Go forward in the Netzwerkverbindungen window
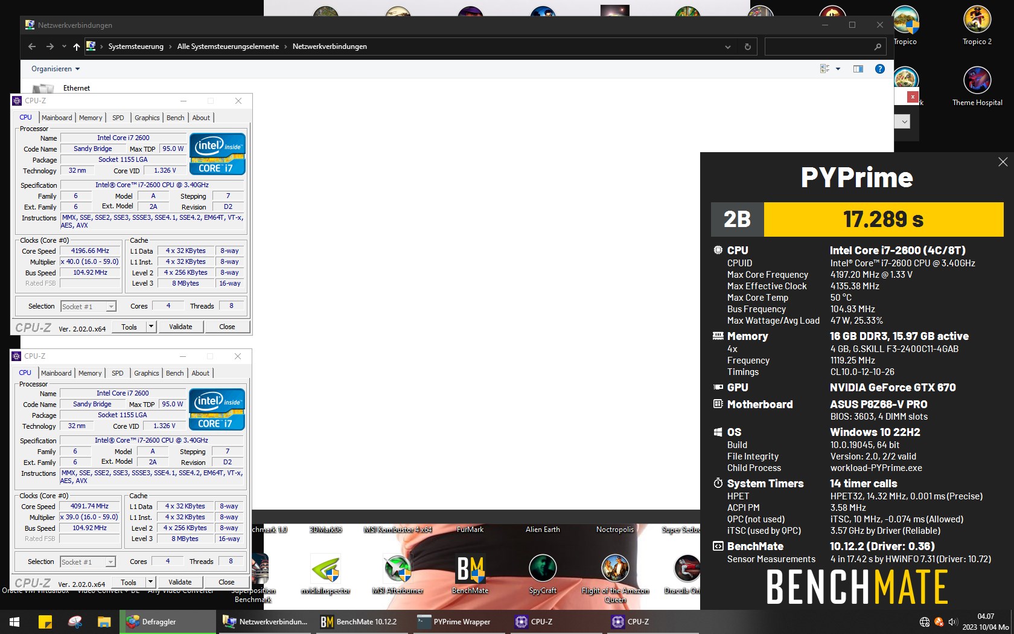This screenshot has width=1014, height=634. (51, 46)
